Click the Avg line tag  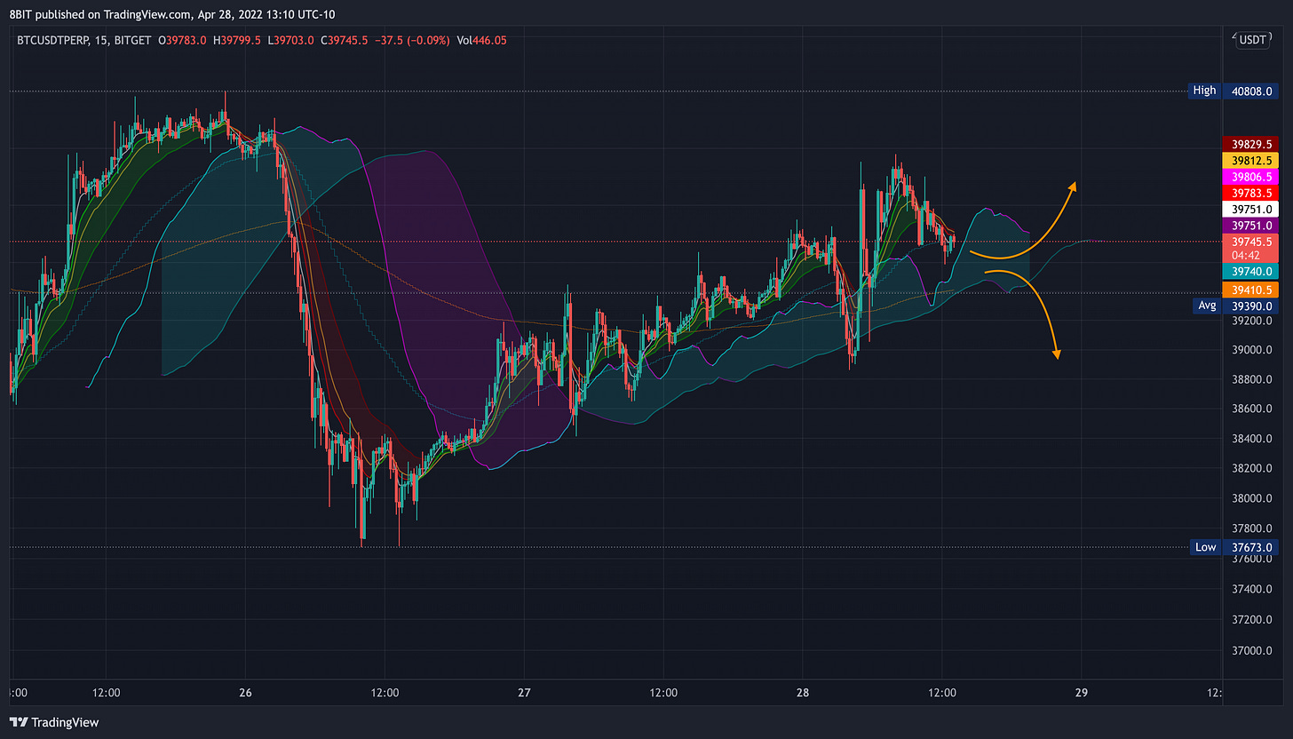pyautogui.click(x=1206, y=306)
